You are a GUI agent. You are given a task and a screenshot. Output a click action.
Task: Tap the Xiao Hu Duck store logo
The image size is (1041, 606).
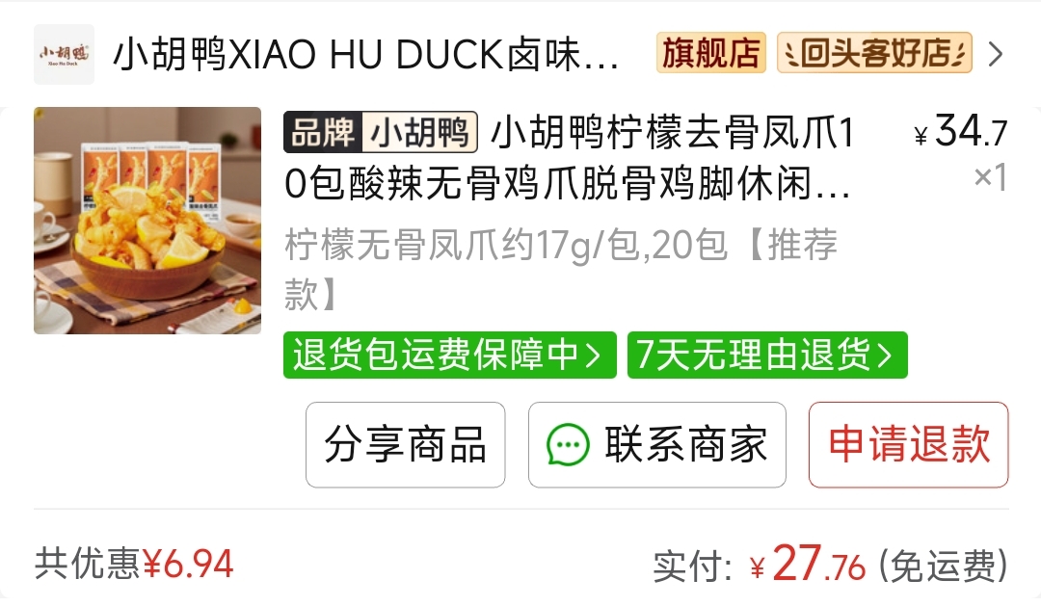[x=64, y=54]
